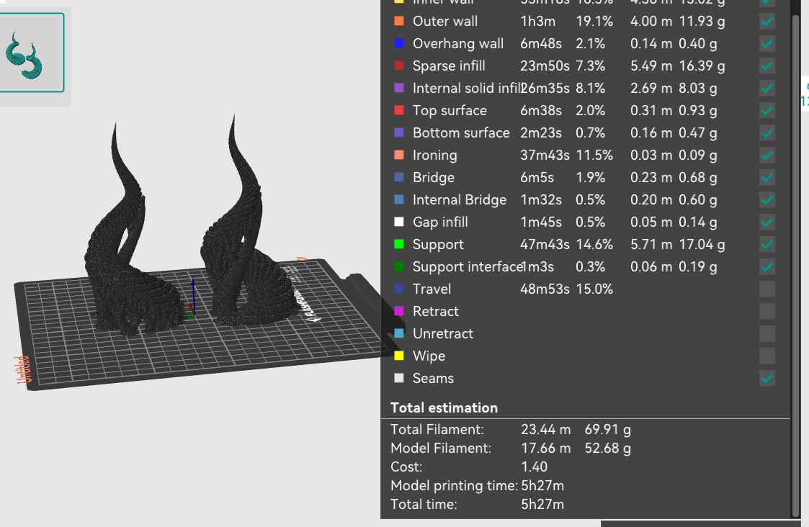This screenshot has width=809, height=527.
Task: Click the axis origin gizmo on the bed
Action: point(191,306)
